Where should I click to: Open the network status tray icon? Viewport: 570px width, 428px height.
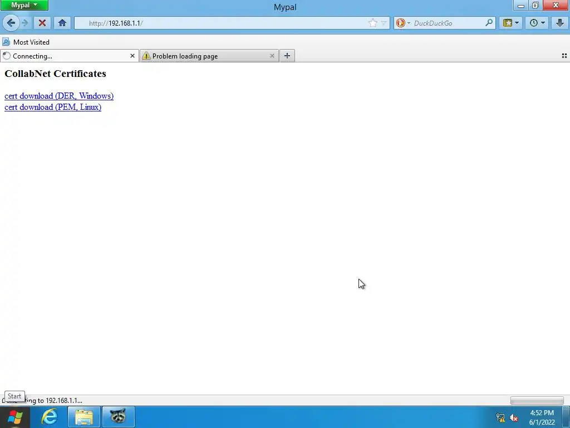pos(500,417)
